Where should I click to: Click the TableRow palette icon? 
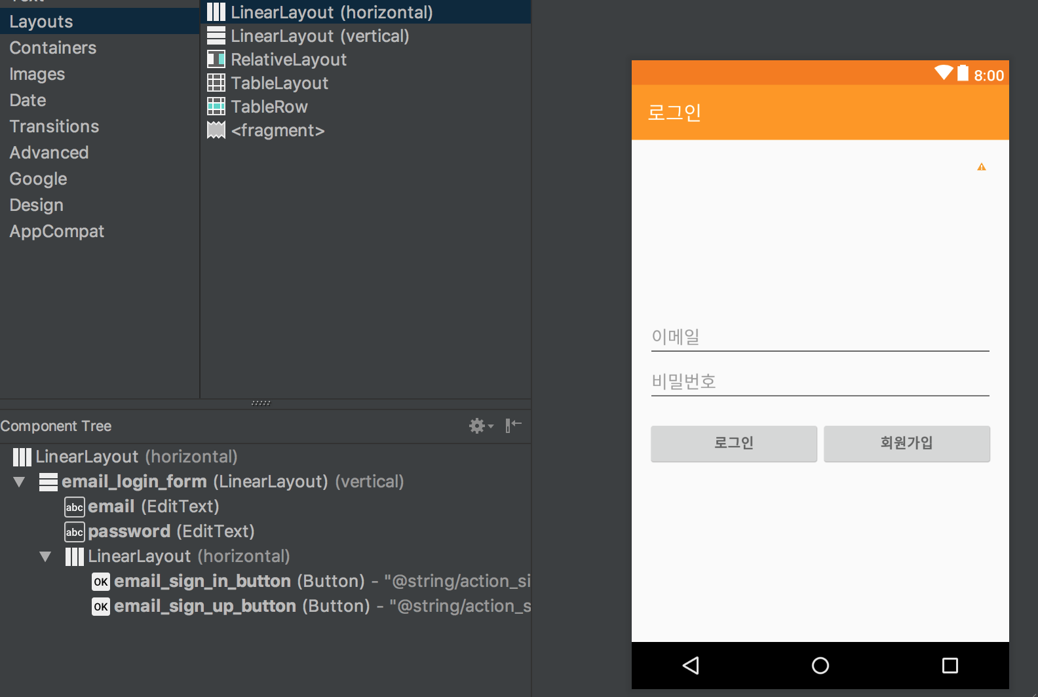pos(216,106)
